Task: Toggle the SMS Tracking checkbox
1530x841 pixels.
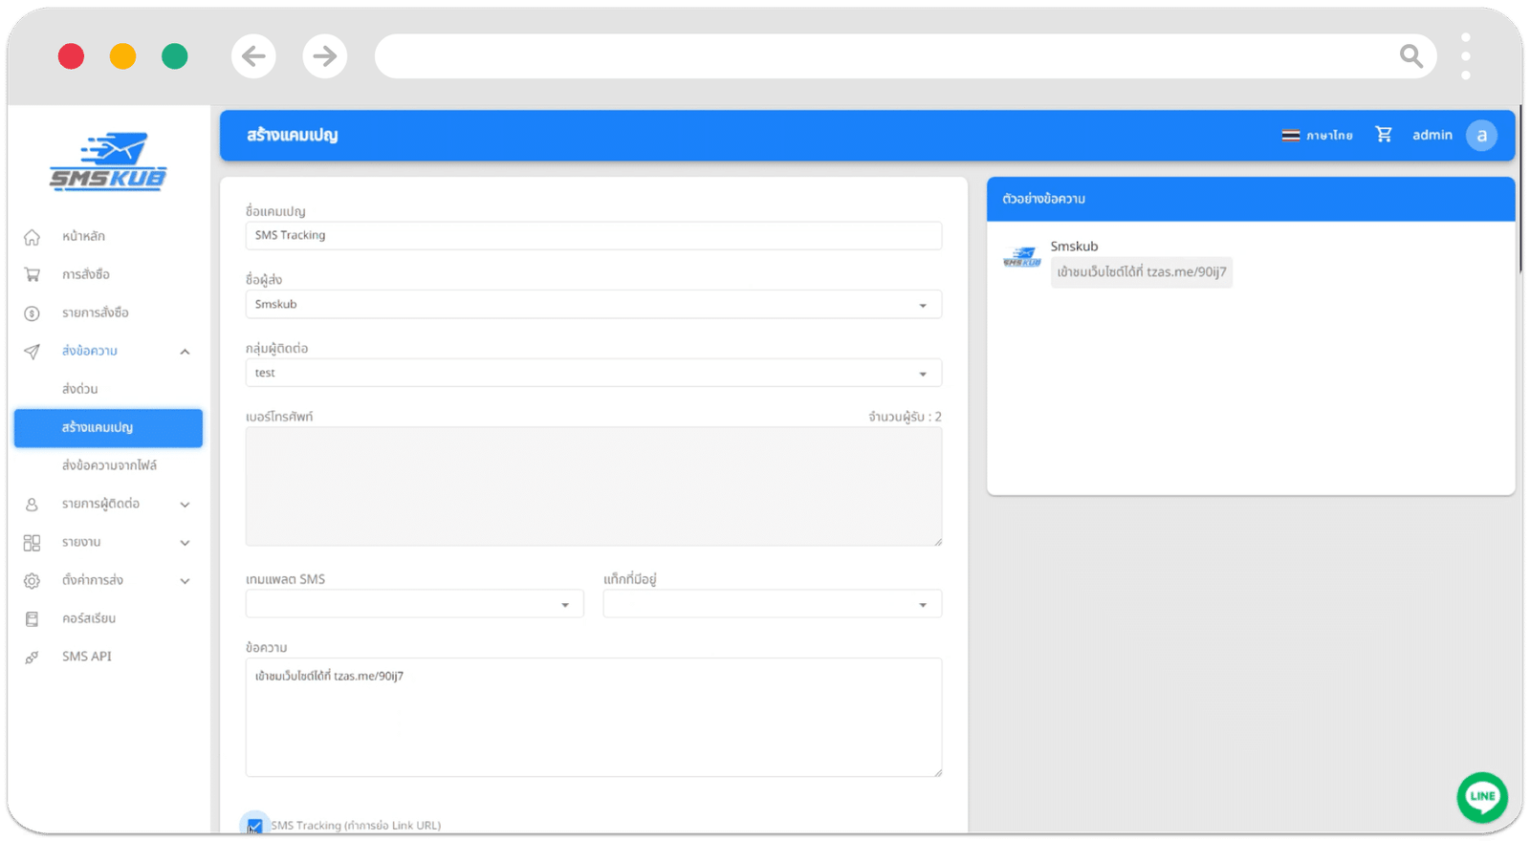Action: [x=254, y=825]
